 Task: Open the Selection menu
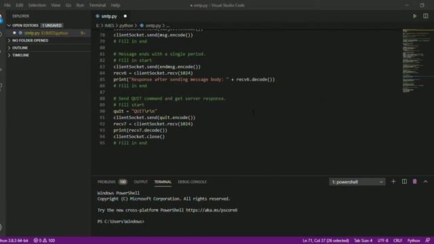pos(37,5)
